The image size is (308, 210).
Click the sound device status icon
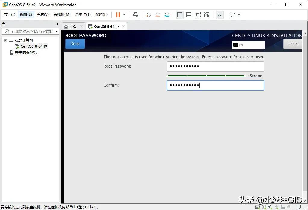tap(276, 207)
